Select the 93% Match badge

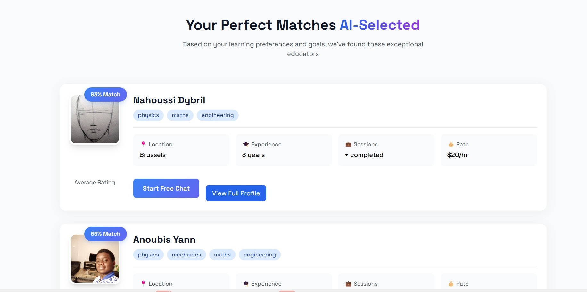pyautogui.click(x=105, y=94)
